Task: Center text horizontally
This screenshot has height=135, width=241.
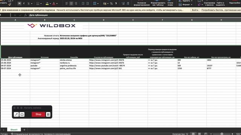Action: pyautogui.click(x=71, y=3)
